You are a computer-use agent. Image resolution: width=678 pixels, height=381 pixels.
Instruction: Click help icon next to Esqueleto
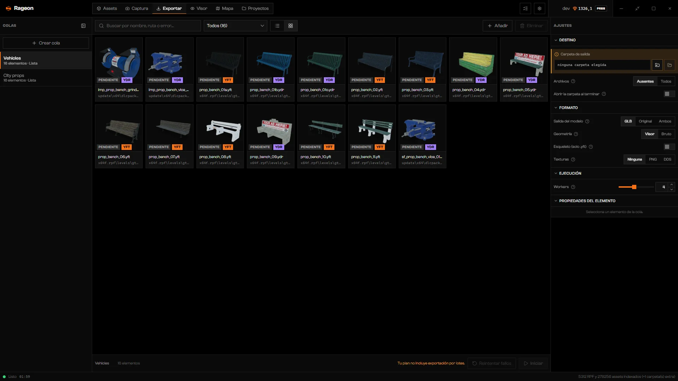[x=591, y=147]
